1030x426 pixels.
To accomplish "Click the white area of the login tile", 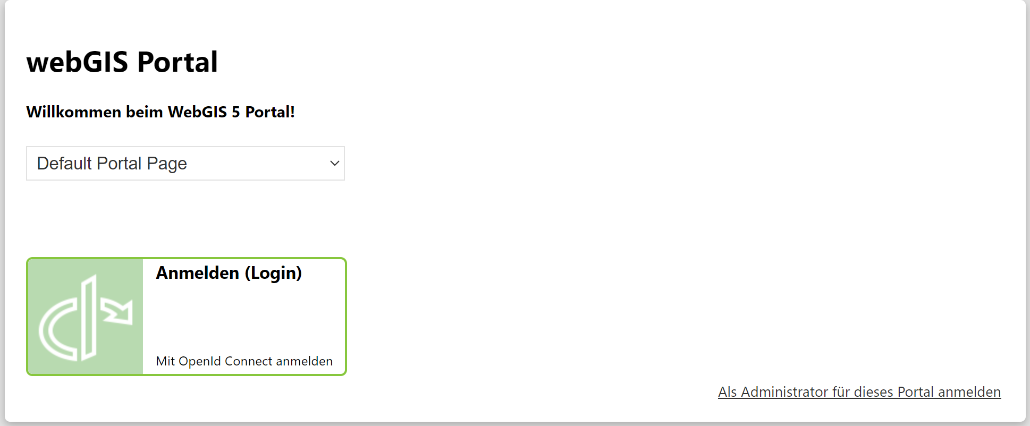I will click(x=244, y=319).
